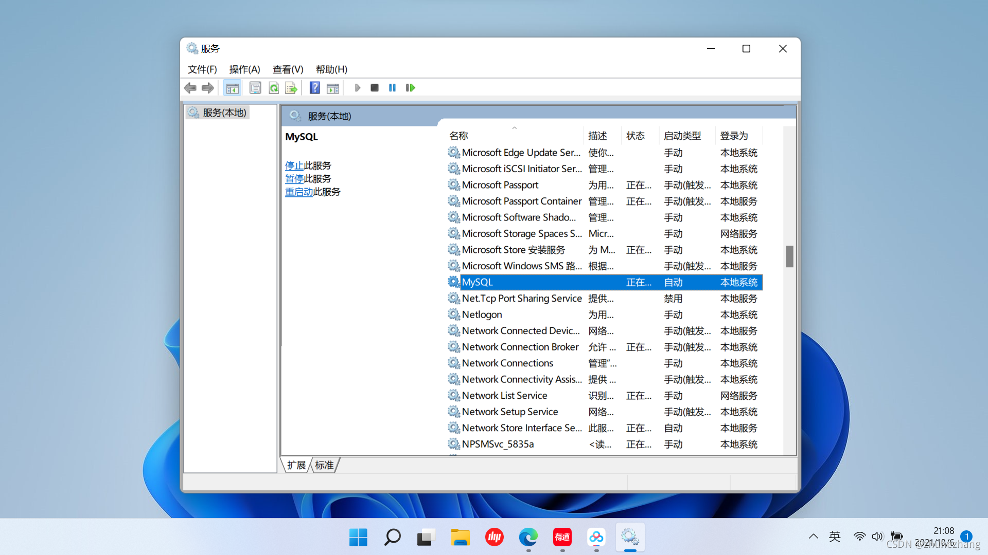Image resolution: width=988 pixels, height=555 pixels.
Task: Open the Windows Start button
Action: coord(358,538)
